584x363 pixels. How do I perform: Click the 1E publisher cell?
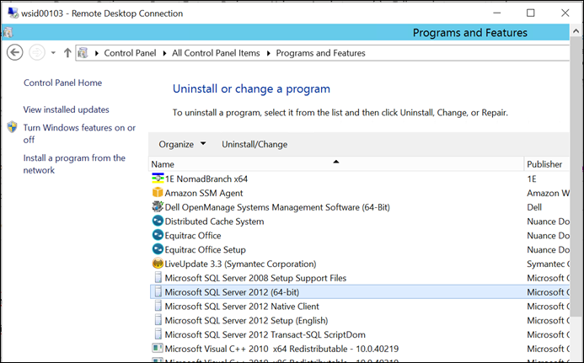point(532,179)
